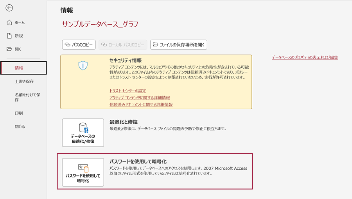Open 信頼済みドキュメントに関する詳細情報 link
Screen dimensions: 352x199
(141, 105)
